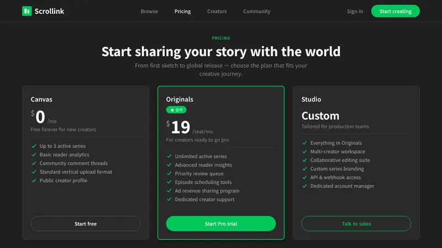Click the star popular badge on Originals

pos(176,110)
